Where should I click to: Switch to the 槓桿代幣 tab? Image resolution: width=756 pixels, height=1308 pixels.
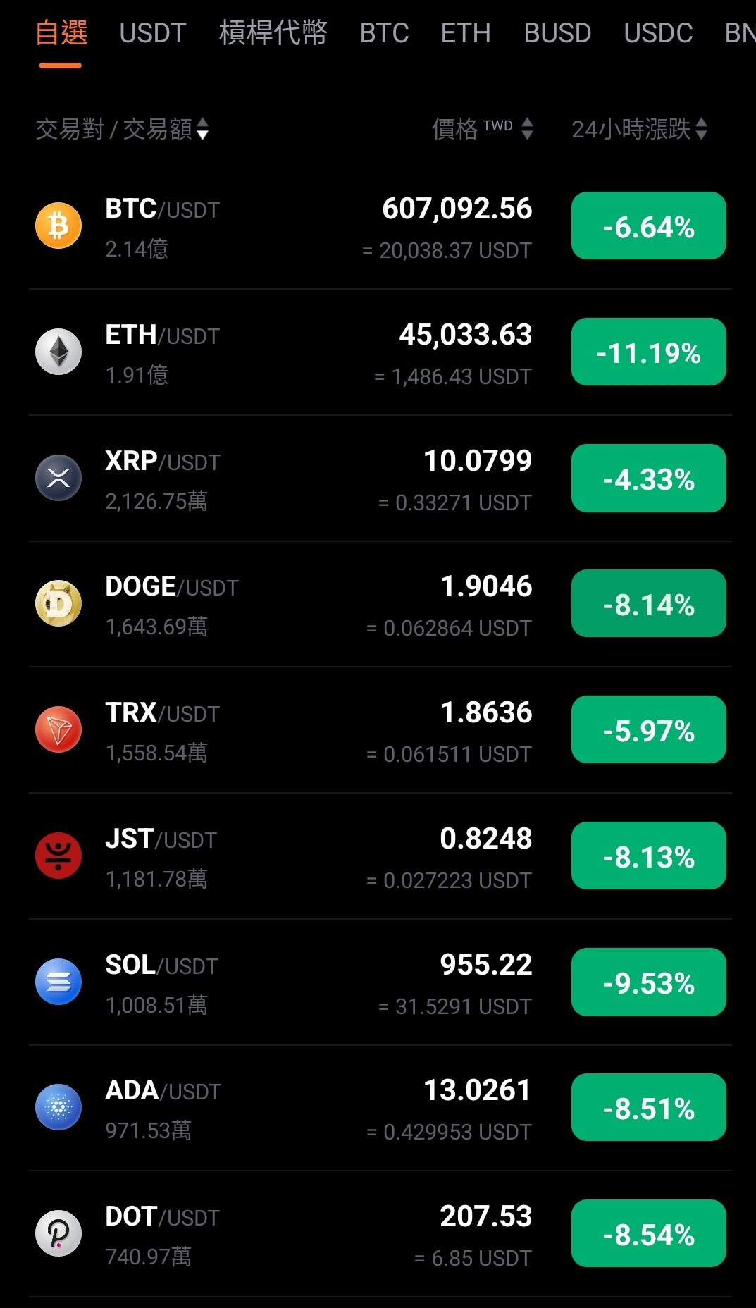click(x=273, y=33)
